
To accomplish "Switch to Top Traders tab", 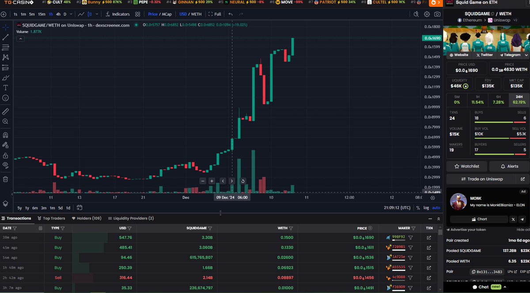I will 51,218.
